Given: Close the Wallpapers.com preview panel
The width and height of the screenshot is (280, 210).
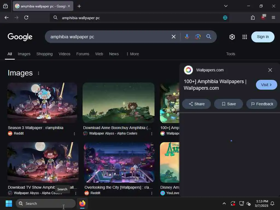Looking at the screenshot, I should click(270, 70).
